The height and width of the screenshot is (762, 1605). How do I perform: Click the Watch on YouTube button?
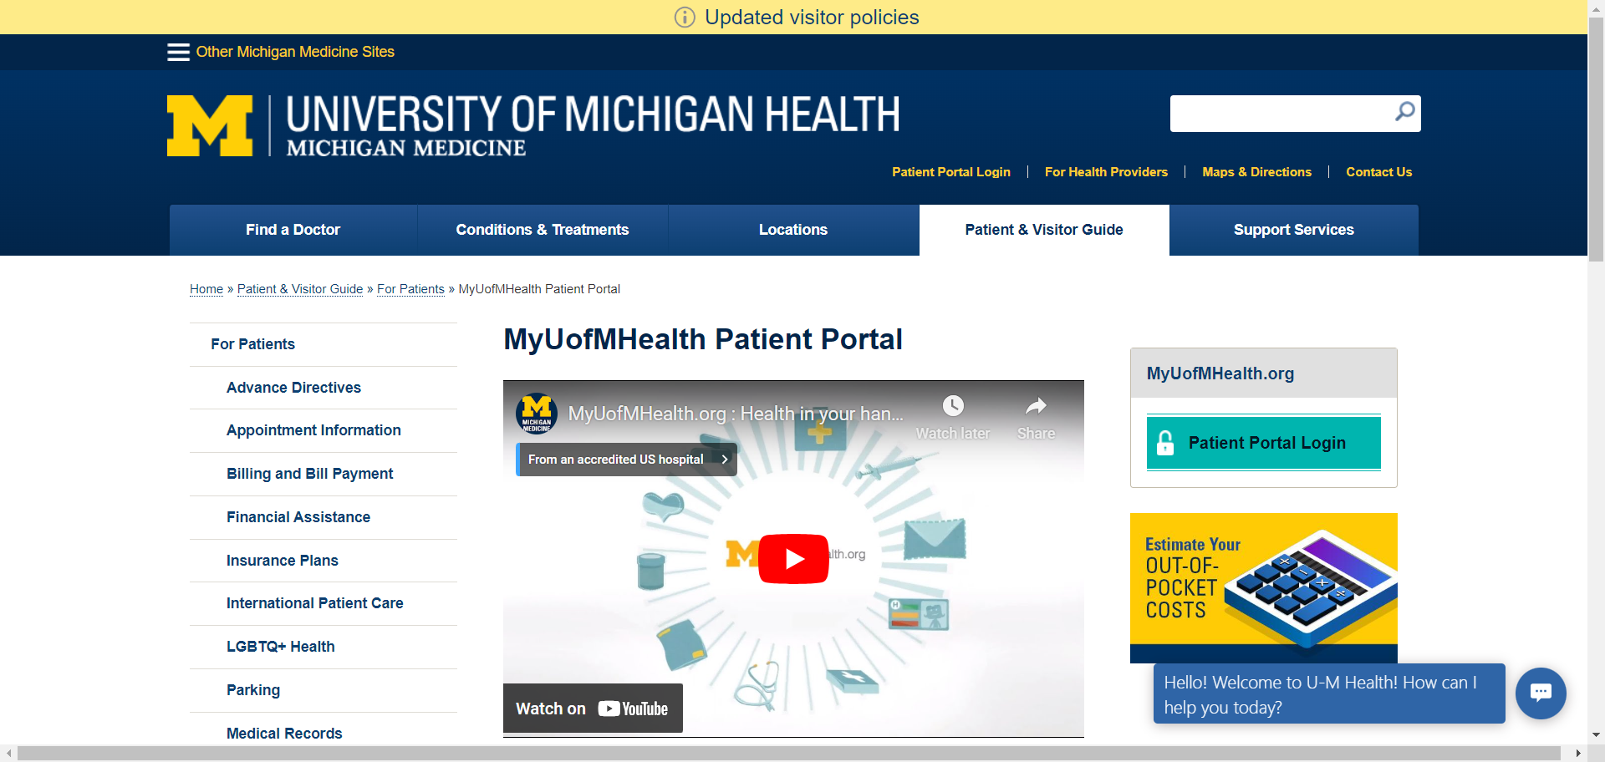[x=593, y=709]
